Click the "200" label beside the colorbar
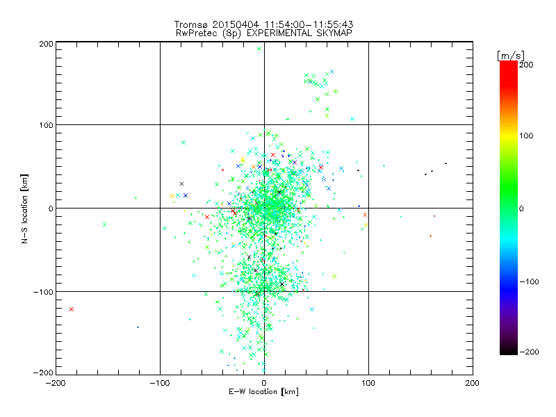556x417 pixels. (526, 65)
